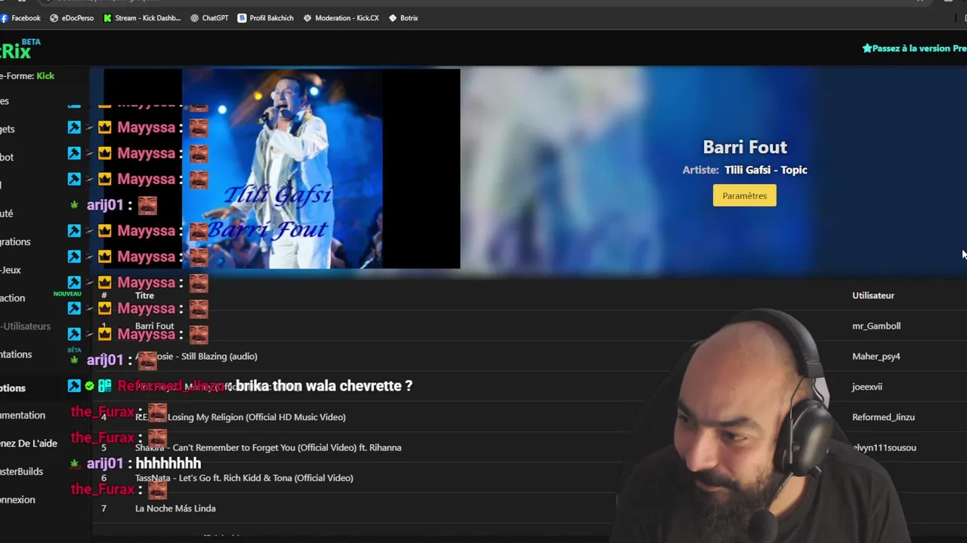Click the Connexion sidebar item
Viewport: 967px width, 543px height.
[17, 499]
